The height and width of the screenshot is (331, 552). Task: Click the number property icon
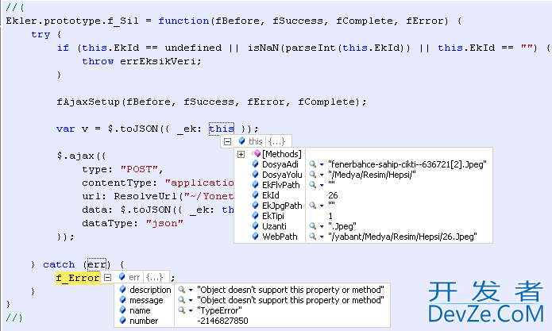tap(122, 321)
